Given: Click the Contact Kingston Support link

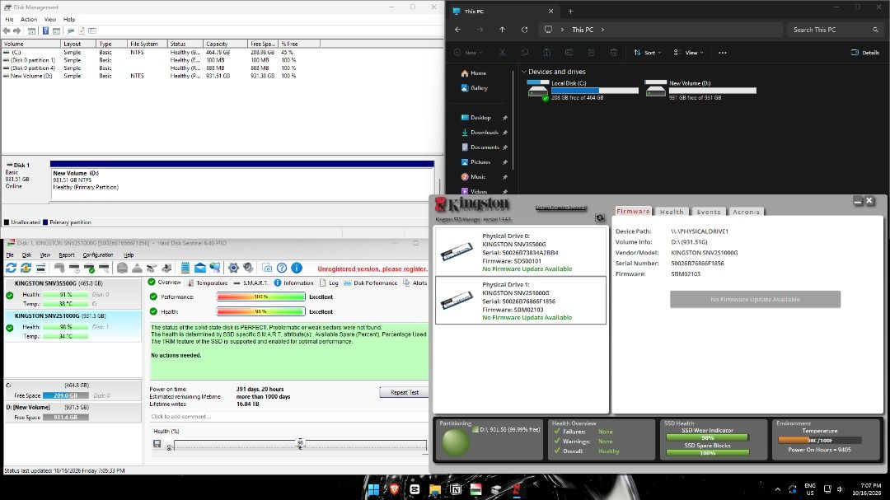Looking at the screenshot, I should 561,208.
